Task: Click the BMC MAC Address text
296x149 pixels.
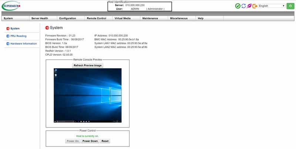Action: 117,39
